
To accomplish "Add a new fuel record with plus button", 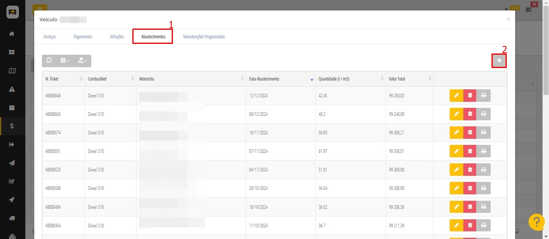I will (499, 60).
